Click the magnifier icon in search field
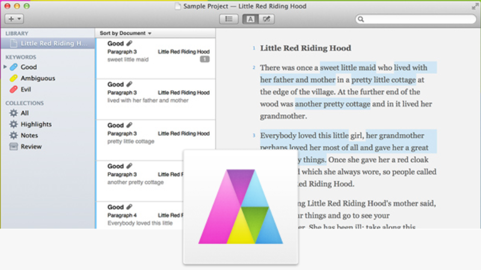Screen dimensions: 481x270 (x=361, y=19)
